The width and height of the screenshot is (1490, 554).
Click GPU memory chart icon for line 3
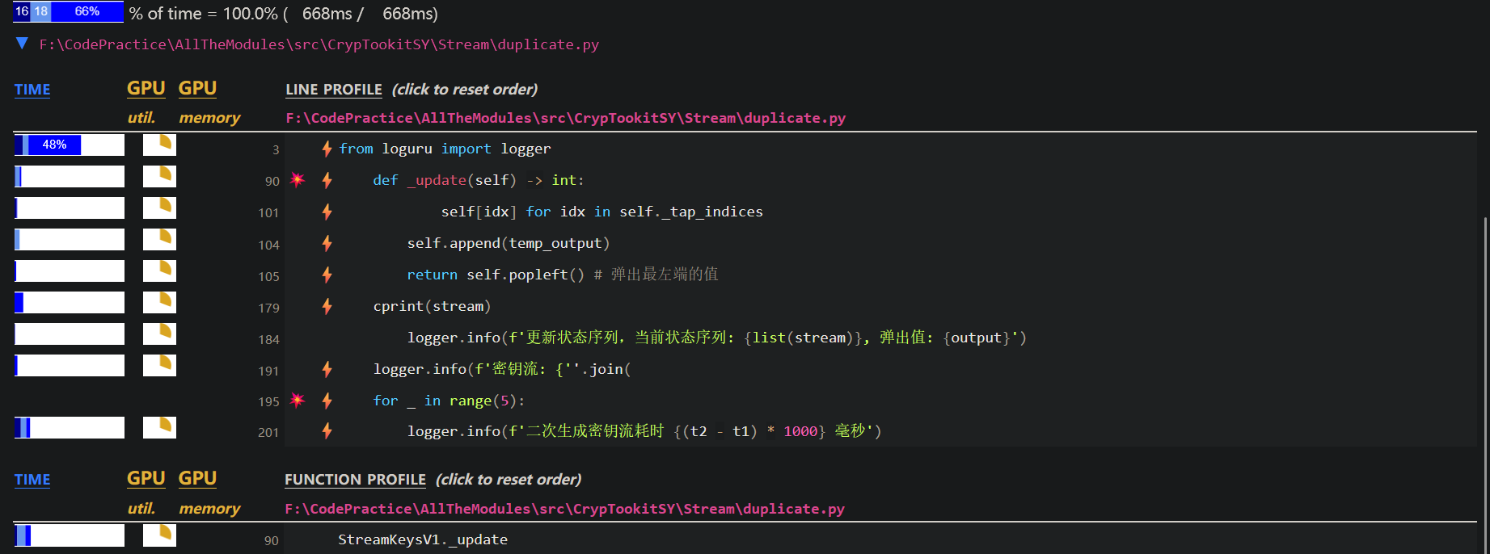pos(159,145)
